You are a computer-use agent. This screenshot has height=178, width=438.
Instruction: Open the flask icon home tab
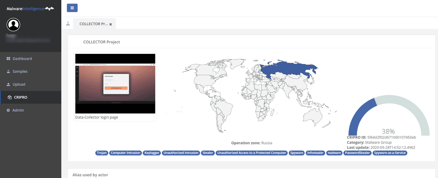tap(68, 24)
